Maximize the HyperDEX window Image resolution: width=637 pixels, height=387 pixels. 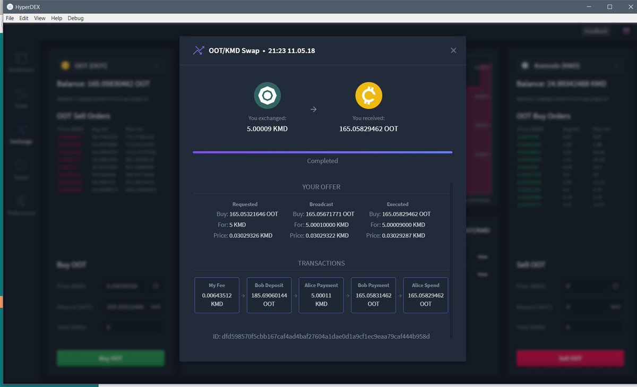(610, 6)
